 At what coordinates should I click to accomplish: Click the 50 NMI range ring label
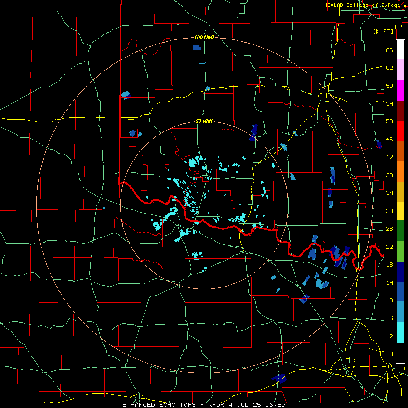[204, 121]
